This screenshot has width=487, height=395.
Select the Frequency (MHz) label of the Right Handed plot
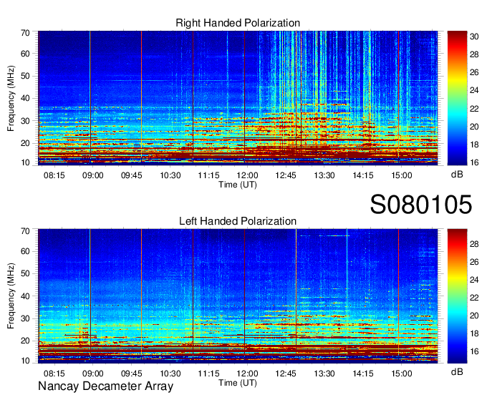(11, 98)
